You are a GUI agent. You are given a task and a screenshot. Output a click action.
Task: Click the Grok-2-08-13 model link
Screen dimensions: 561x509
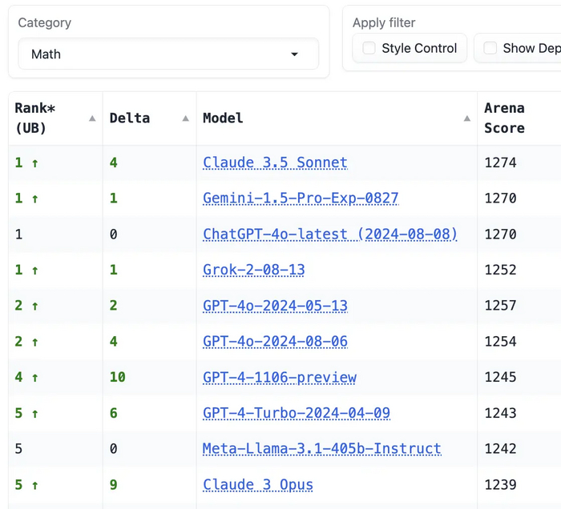[x=254, y=270]
